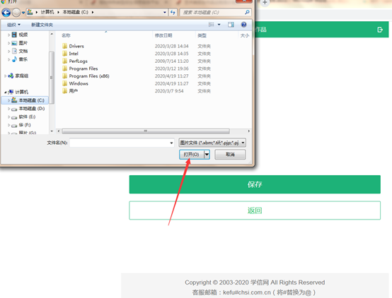Click the refresh folder icon in address bar
The image size is (392, 298).
tap(173, 12)
